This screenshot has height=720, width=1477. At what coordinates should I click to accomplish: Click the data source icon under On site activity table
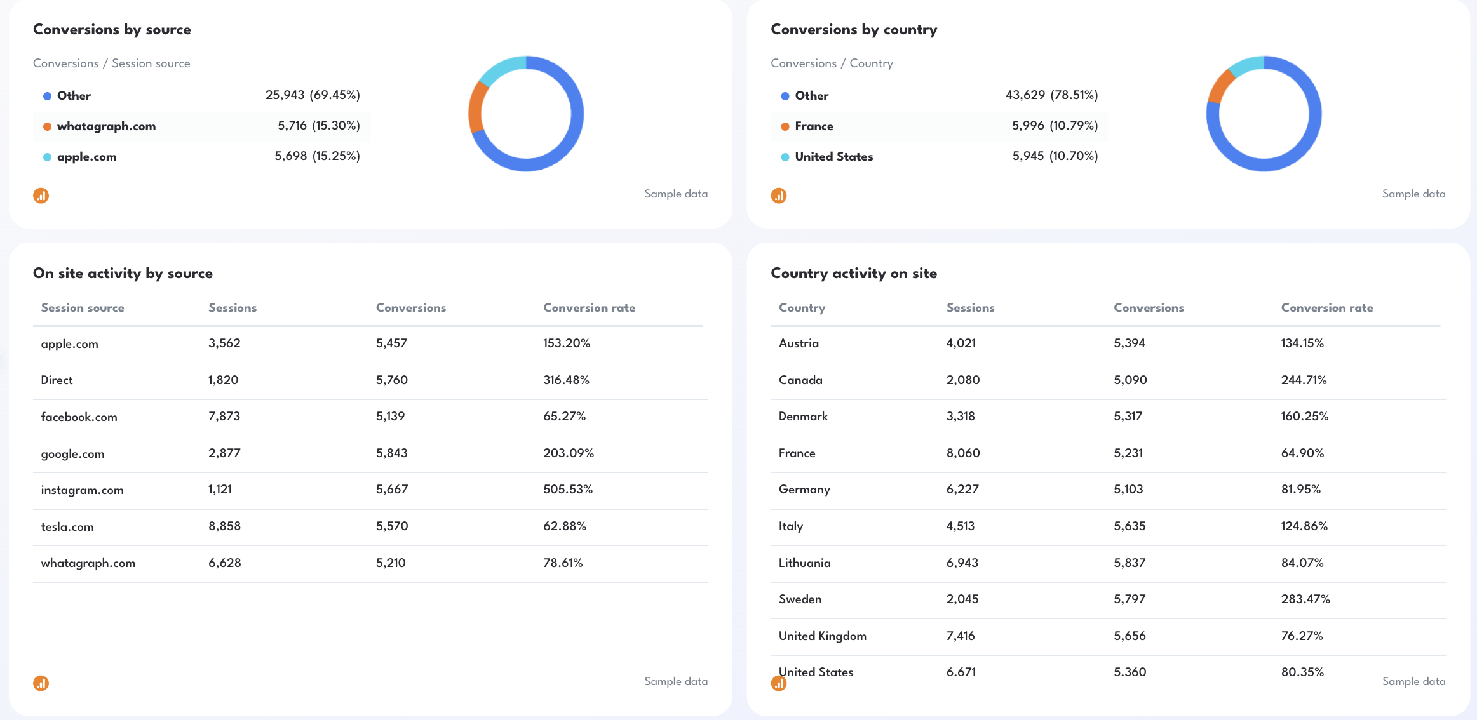[x=41, y=683]
